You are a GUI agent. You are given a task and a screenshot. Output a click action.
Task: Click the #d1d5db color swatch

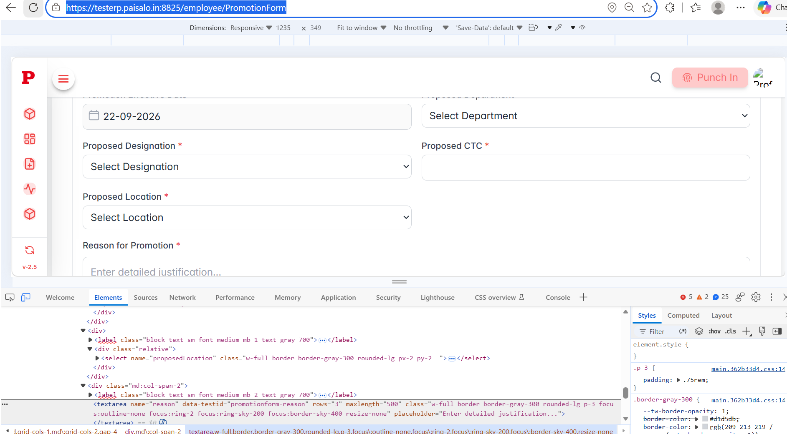[705, 419]
